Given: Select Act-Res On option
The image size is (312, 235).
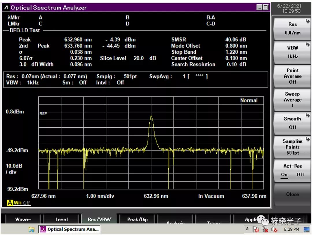Looking at the screenshot, I should [284, 174].
